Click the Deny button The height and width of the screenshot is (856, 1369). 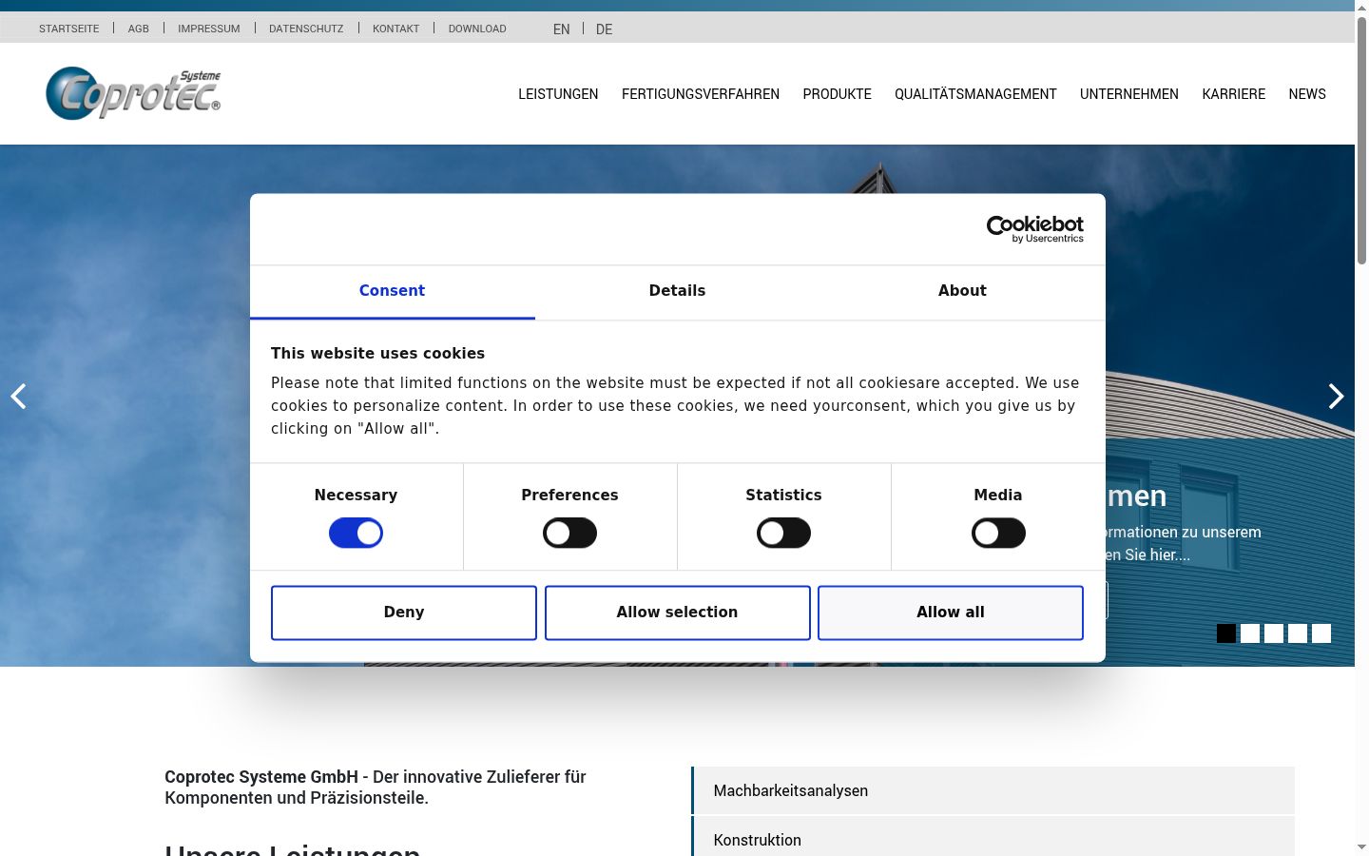pos(404,613)
